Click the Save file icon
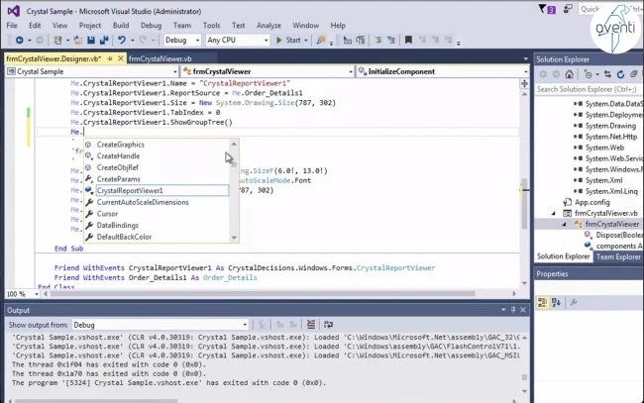 click(x=91, y=41)
